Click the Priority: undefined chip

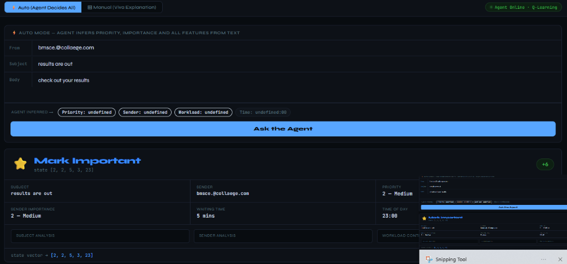pos(87,112)
